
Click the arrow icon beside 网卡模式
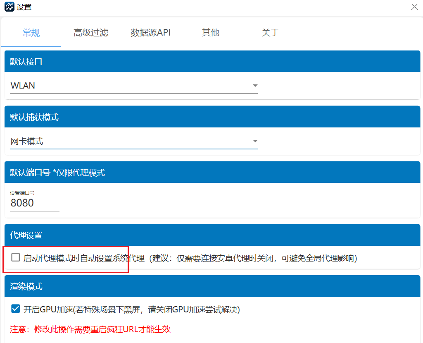(x=255, y=142)
